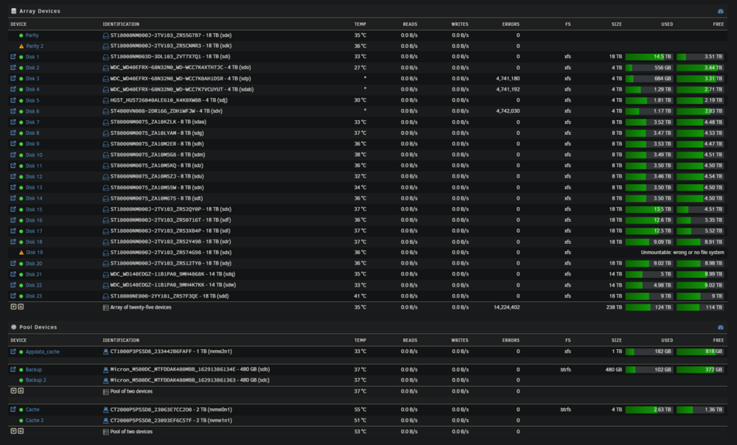Open the Disk 19 device link
Image resolution: width=737 pixels, height=445 pixels.
[34, 253]
